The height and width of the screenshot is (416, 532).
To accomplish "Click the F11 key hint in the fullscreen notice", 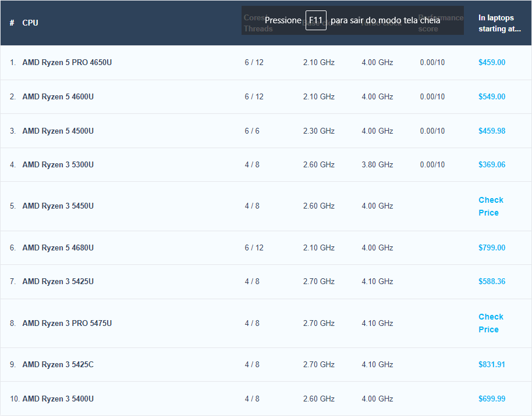I will pyautogui.click(x=316, y=20).
